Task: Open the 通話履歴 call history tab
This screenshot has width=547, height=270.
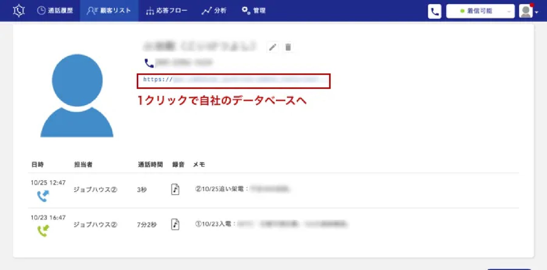Action: pos(55,11)
